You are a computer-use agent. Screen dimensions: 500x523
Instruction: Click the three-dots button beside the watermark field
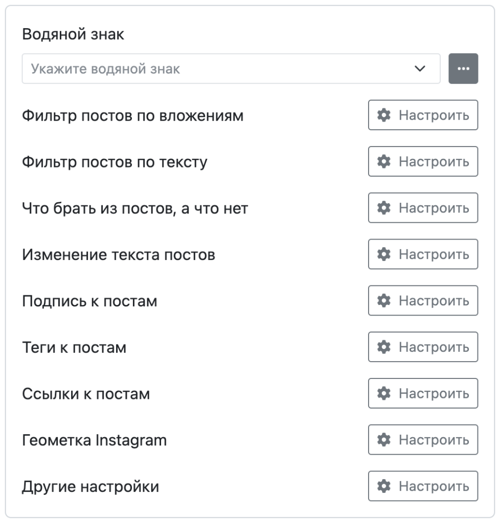point(463,68)
